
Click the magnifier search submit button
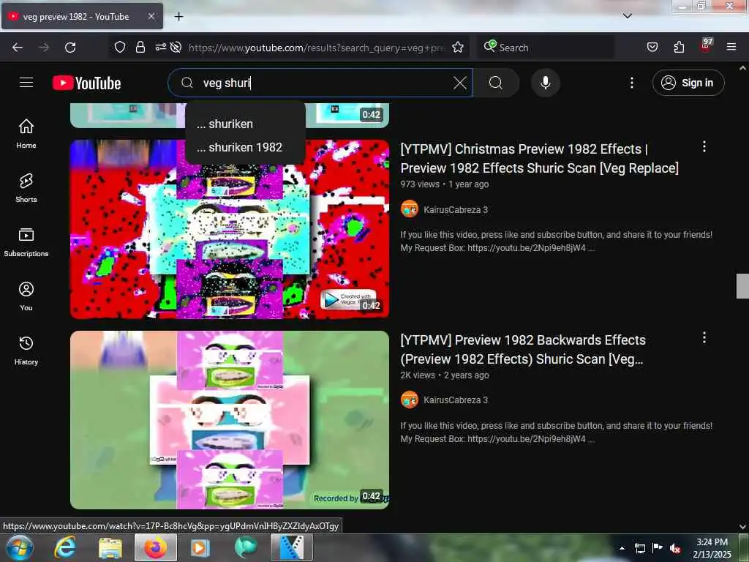click(x=496, y=83)
